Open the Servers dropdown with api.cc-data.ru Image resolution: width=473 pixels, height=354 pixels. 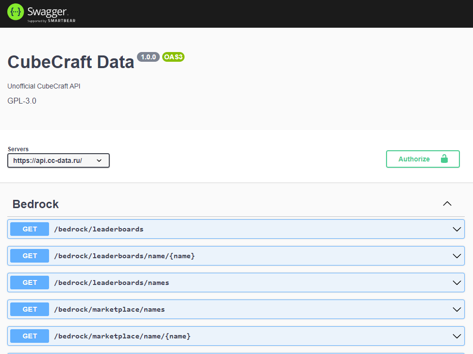tap(59, 160)
